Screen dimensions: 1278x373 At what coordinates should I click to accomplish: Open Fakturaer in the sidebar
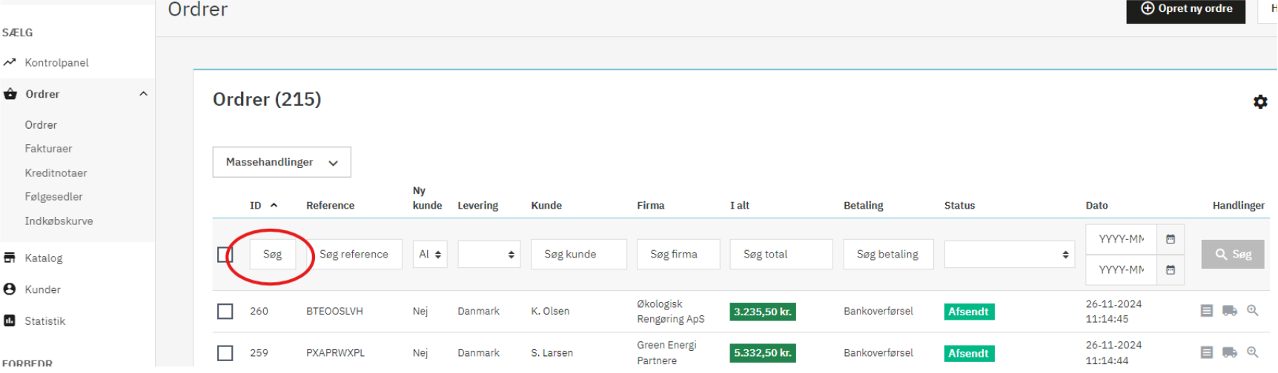click(x=48, y=149)
